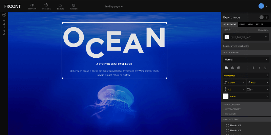
Task: Open the 600 font weight dropdown
Action: click(x=258, y=82)
